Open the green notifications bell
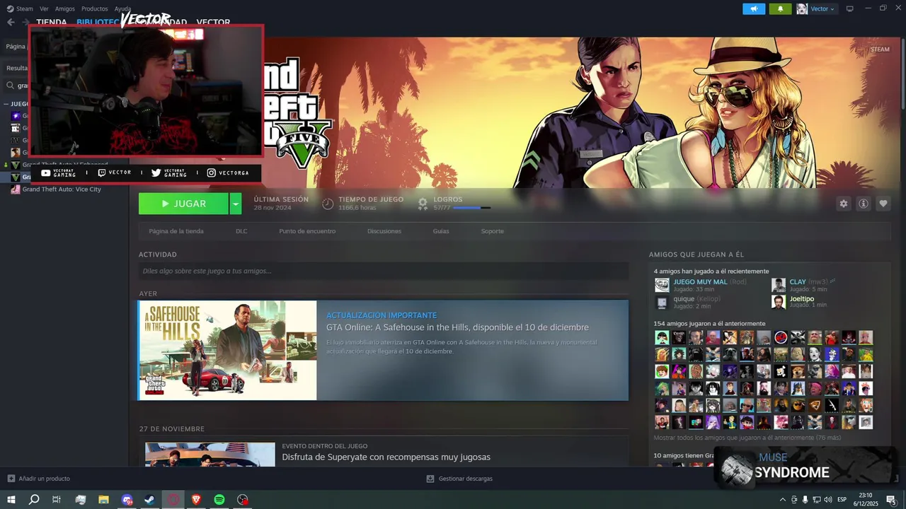This screenshot has width=906, height=509. pyautogui.click(x=781, y=8)
